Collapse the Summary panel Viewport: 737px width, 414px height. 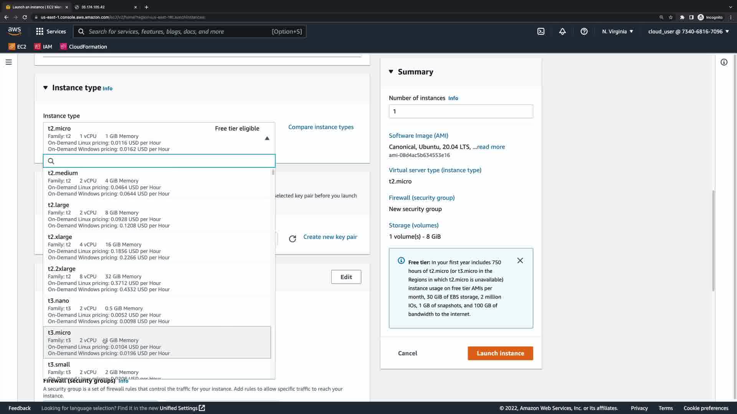coord(391,72)
